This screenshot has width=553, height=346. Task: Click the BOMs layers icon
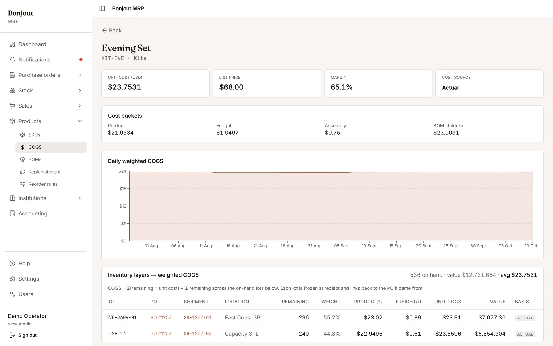pyautogui.click(x=23, y=159)
